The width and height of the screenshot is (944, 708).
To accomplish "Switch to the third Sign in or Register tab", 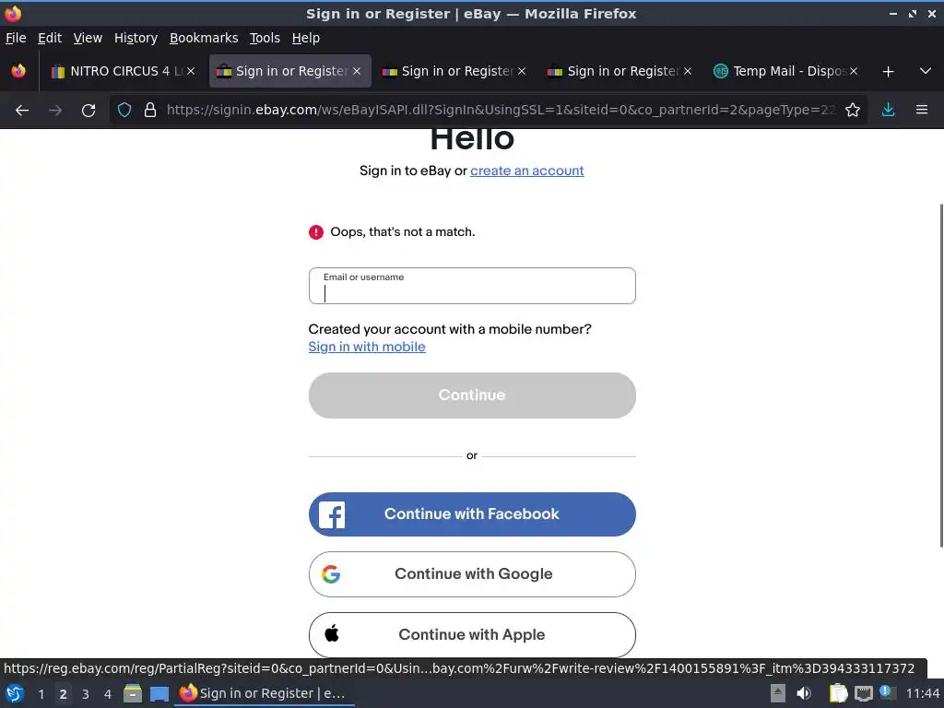I will click(620, 71).
